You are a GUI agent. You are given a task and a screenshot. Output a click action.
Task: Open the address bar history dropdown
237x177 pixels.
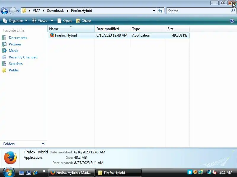click(x=154, y=11)
